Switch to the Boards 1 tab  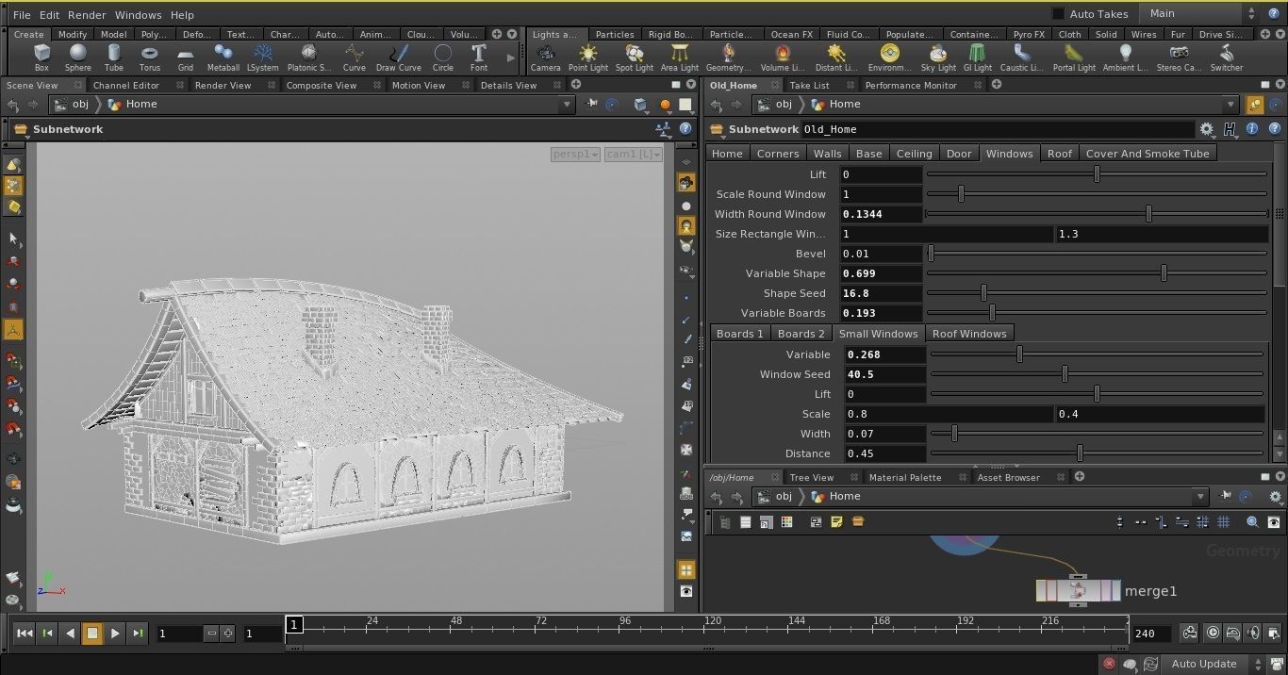(x=739, y=334)
